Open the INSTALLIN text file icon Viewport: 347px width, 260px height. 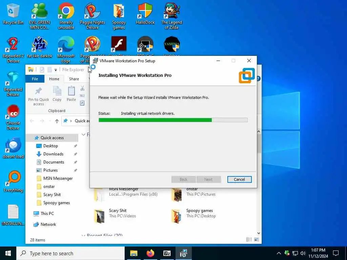click(13, 214)
